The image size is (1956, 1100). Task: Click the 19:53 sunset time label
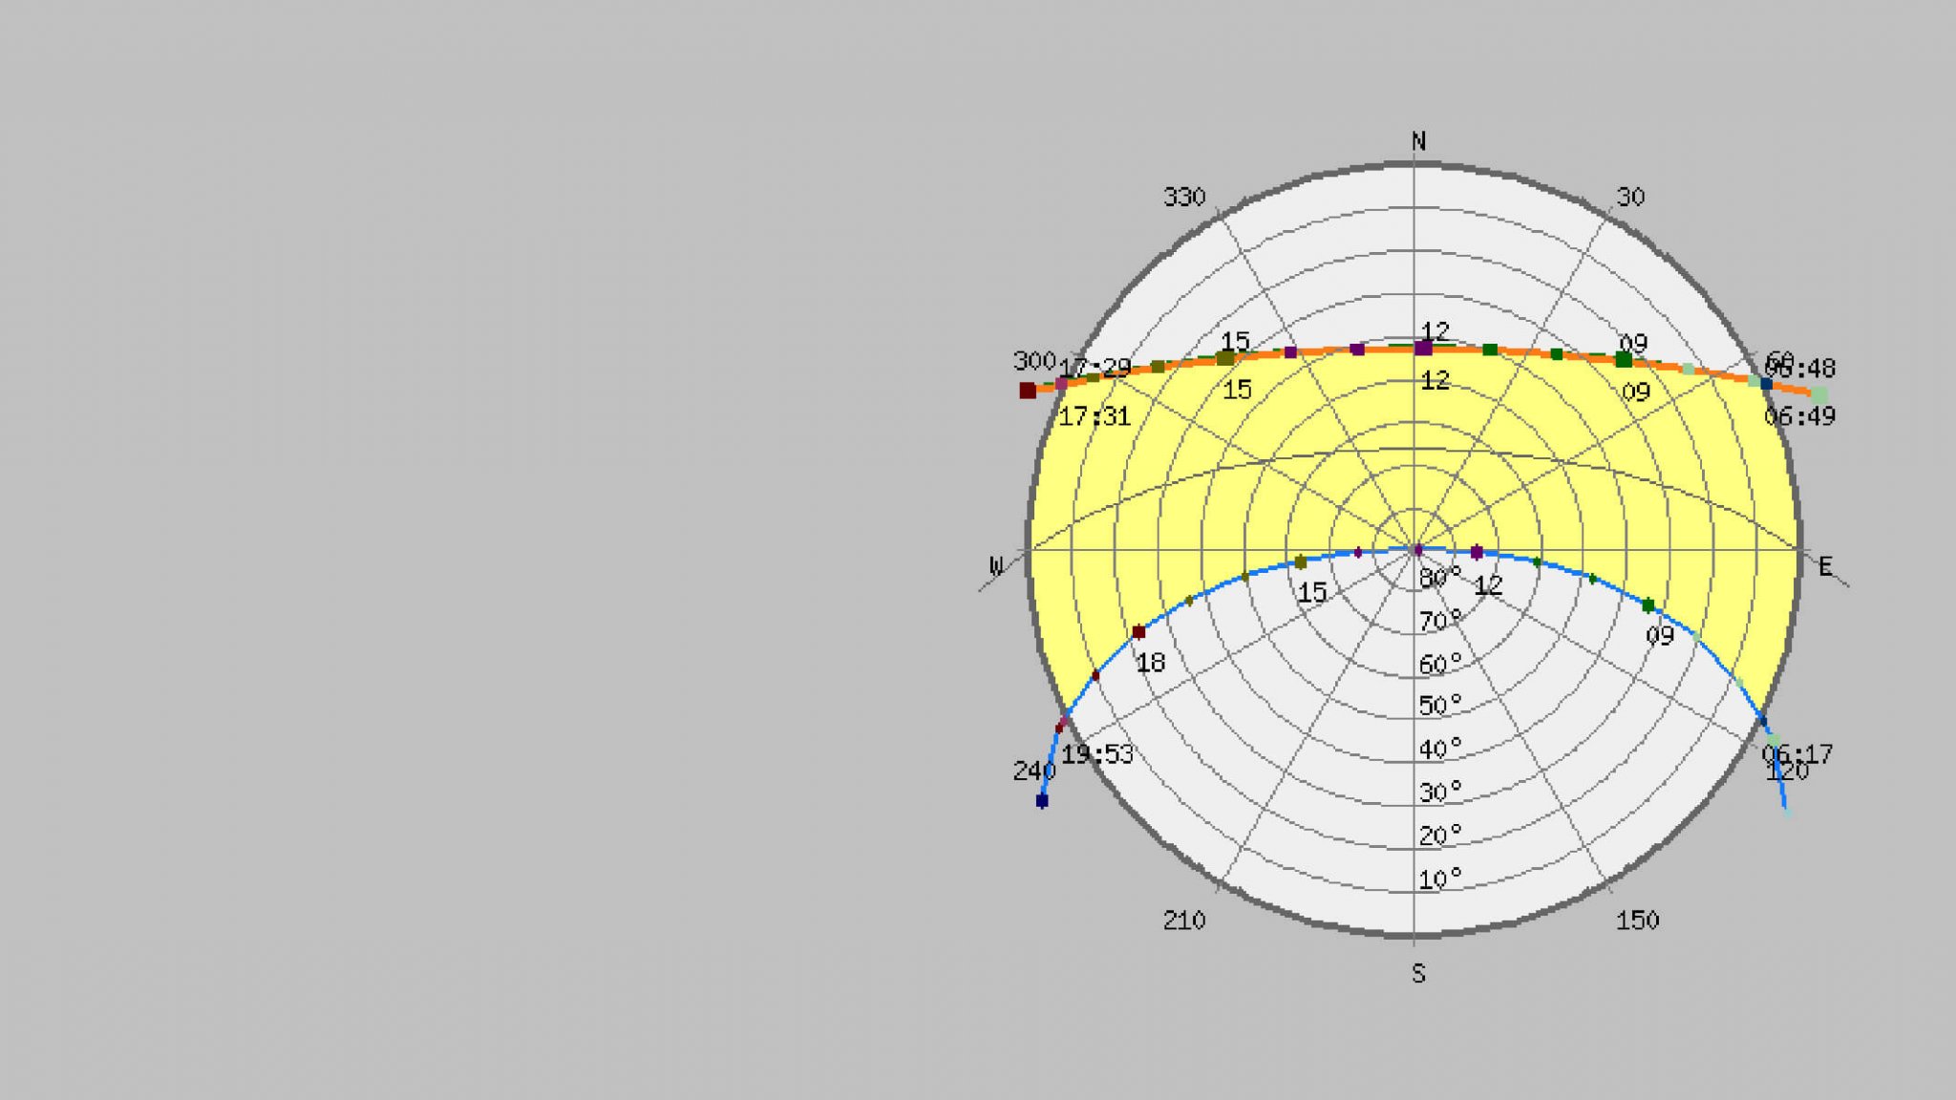pos(1097,754)
